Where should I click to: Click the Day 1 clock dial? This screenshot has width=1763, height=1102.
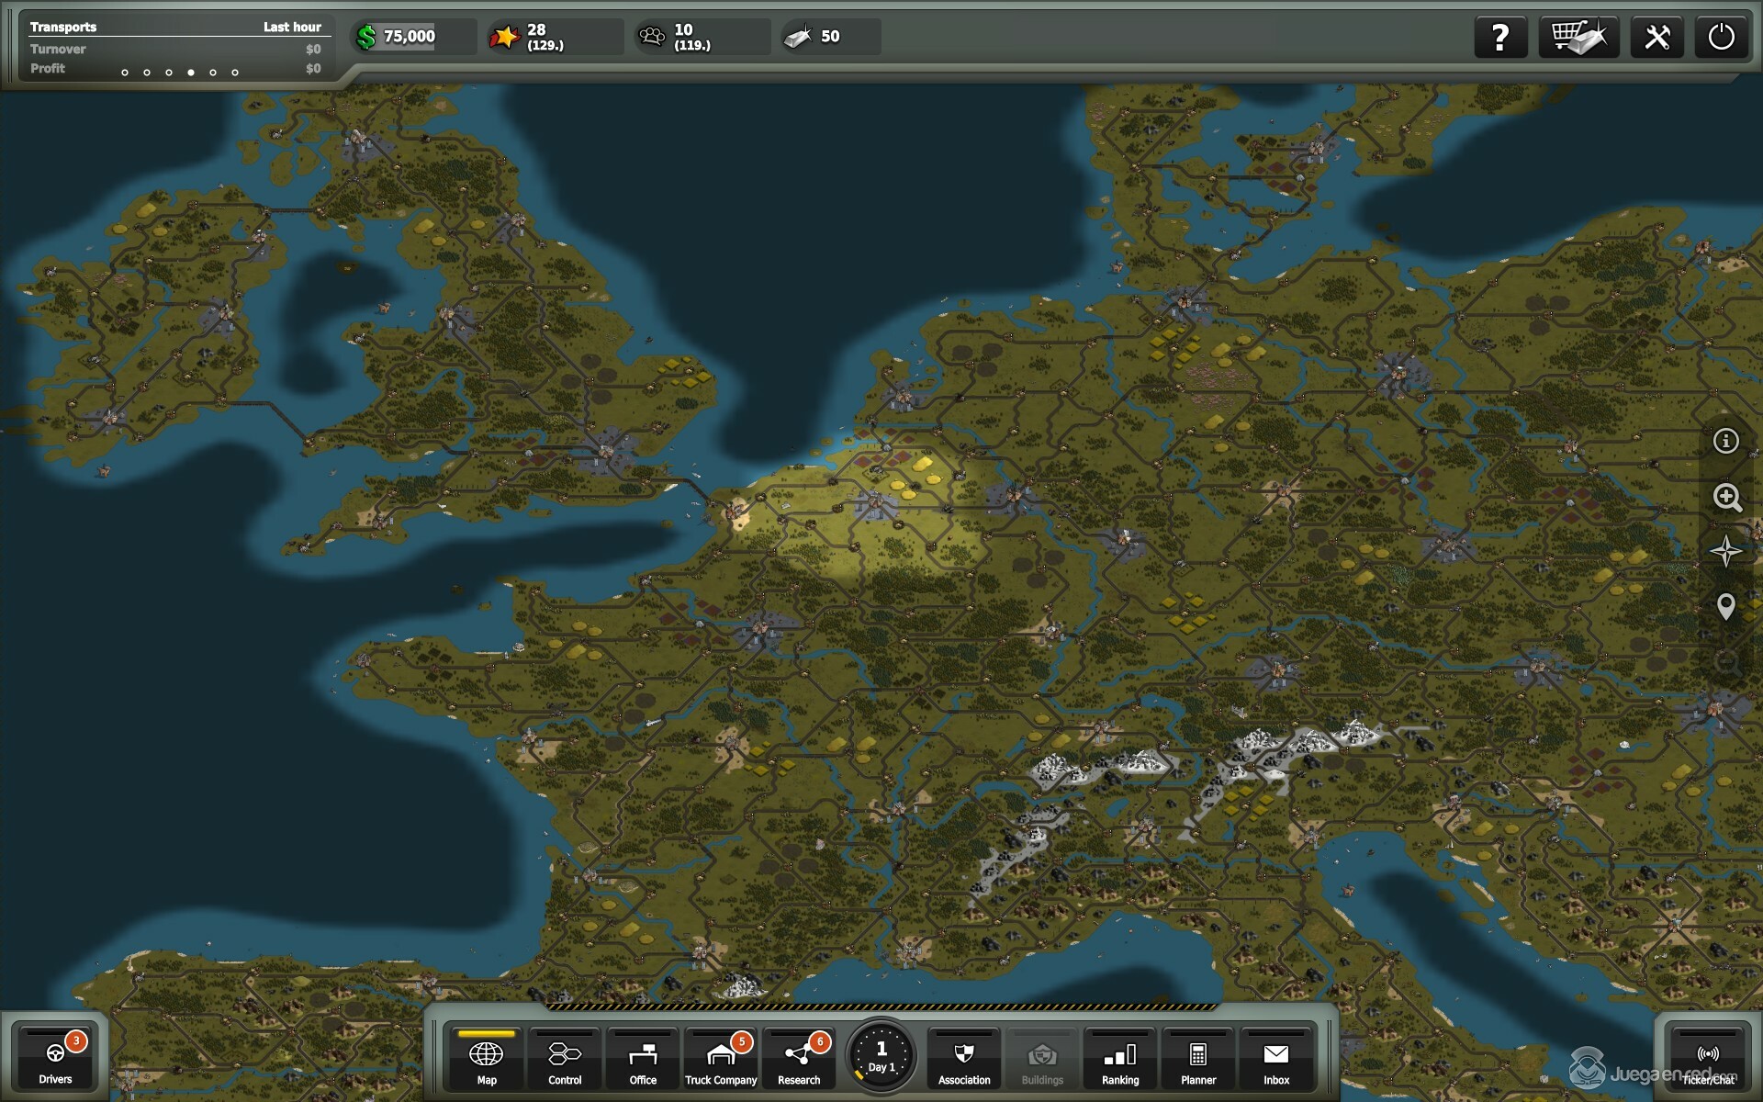point(881,1056)
